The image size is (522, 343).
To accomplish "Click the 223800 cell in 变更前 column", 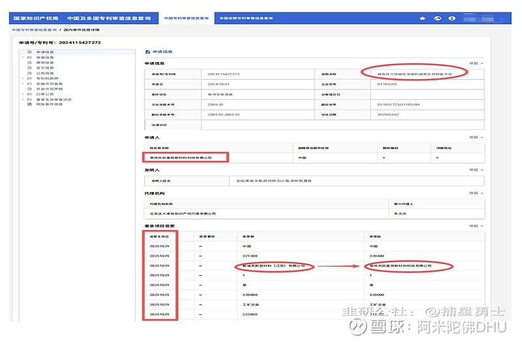I will pyautogui.click(x=250, y=314).
